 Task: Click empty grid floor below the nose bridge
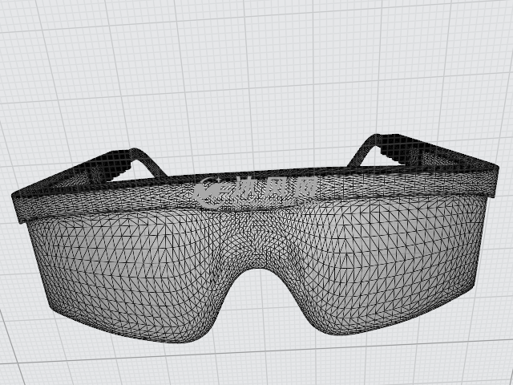(258, 353)
